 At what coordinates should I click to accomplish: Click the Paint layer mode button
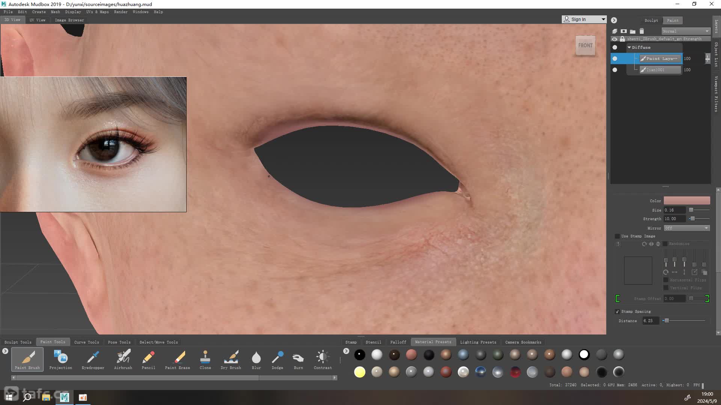pos(673,20)
